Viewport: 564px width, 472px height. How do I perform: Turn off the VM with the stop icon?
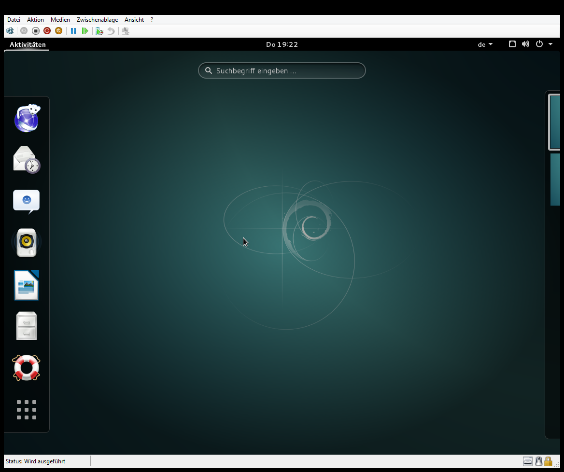tap(36, 31)
